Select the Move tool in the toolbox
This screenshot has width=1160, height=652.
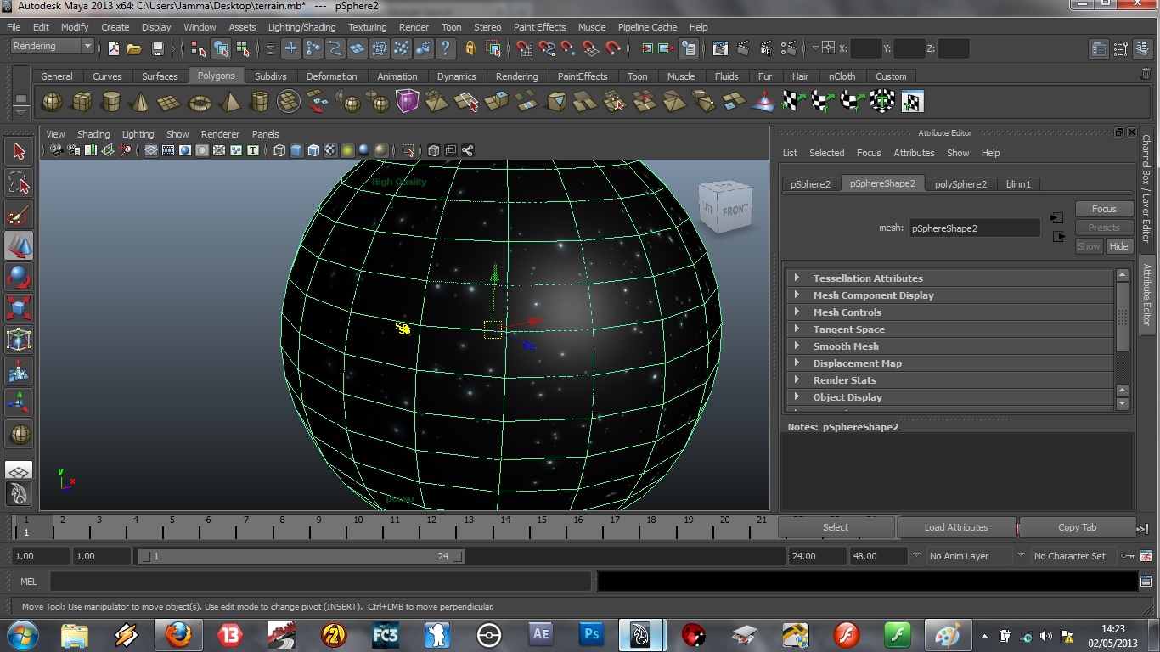pos(19,245)
